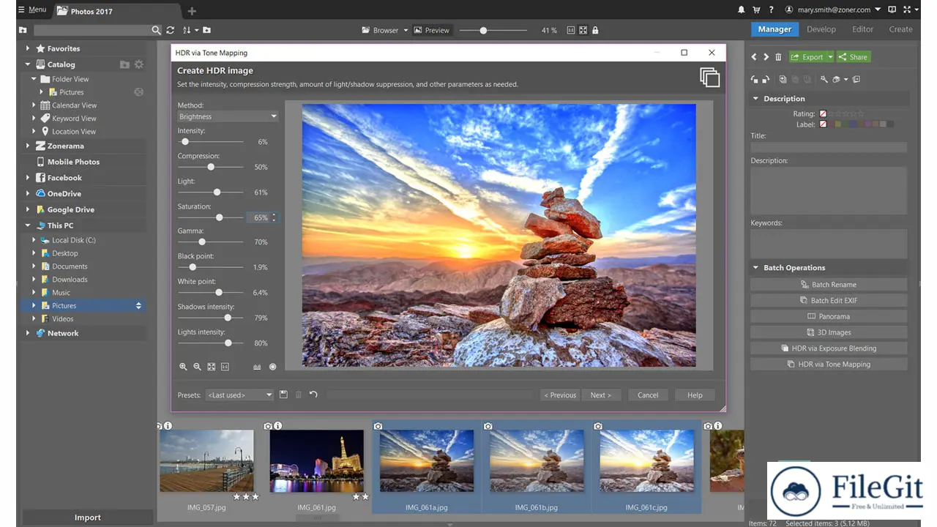The width and height of the screenshot is (937, 527).
Task: Switch to the Create tab
Action: [900, 29]
